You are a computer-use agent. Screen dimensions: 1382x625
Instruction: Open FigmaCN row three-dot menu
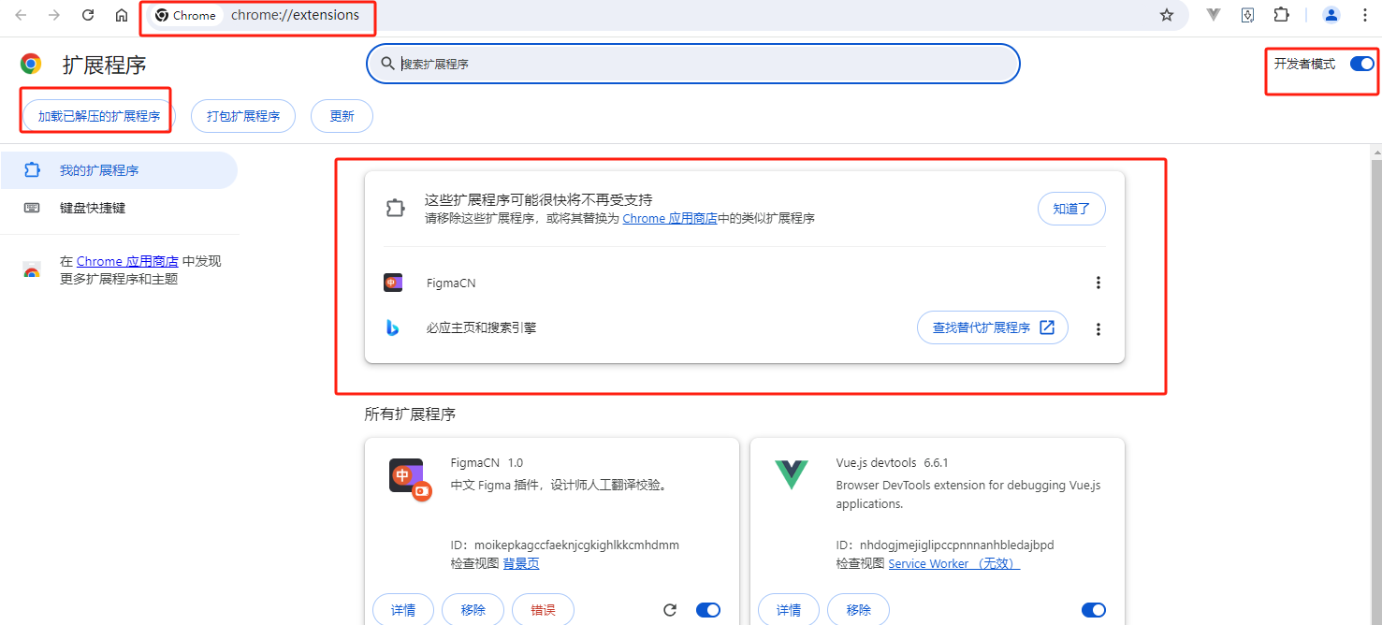coord(1098,283)
